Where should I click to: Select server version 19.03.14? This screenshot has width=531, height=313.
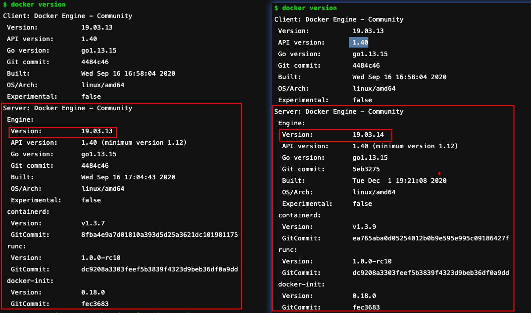coord(368,135)
